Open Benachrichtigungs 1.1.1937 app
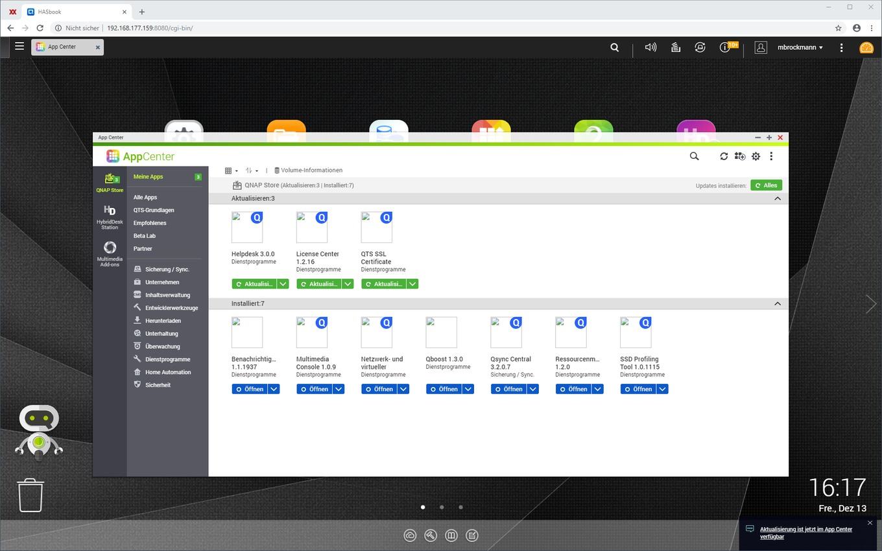This screenshot has width=882, height=551. coord(250,389)
